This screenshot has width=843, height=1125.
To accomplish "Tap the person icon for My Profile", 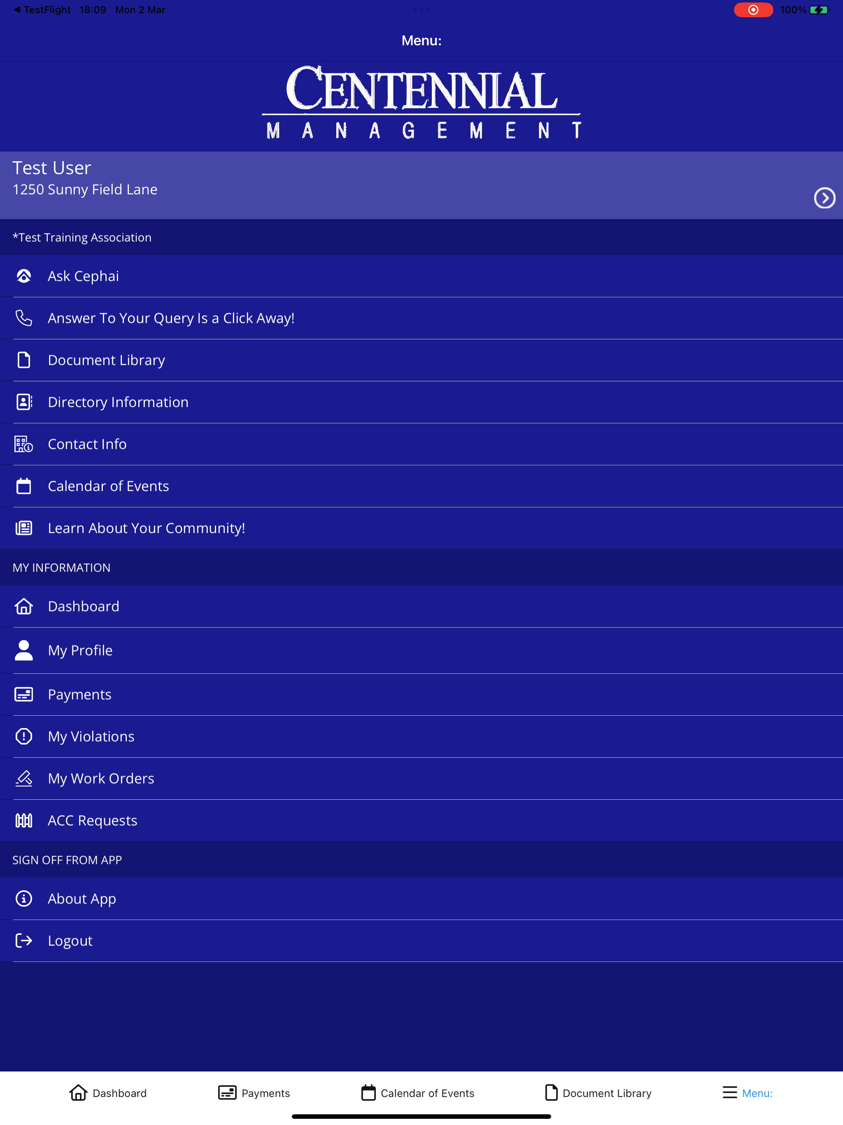I will coord(24,650).
